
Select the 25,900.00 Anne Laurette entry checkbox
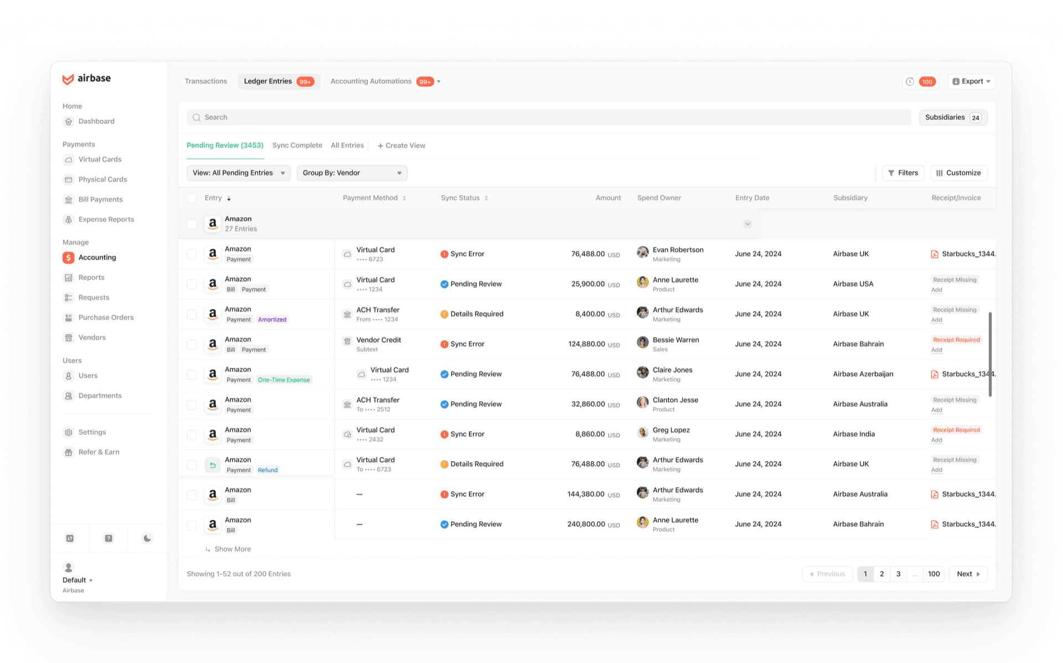pos(192,284)
